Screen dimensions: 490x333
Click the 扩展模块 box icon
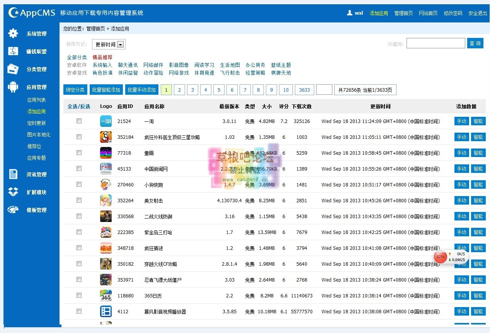13,192
